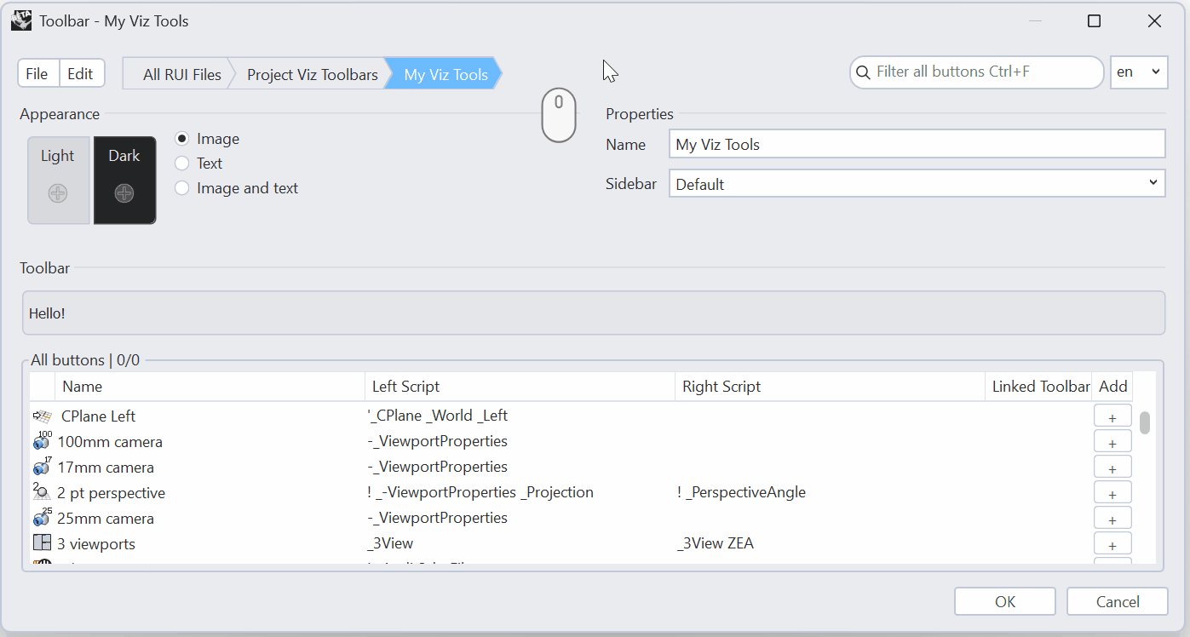Select the '_CPlane _World _Left script text
This screenshot has height=637, width=1190.
tap(438, 416)
